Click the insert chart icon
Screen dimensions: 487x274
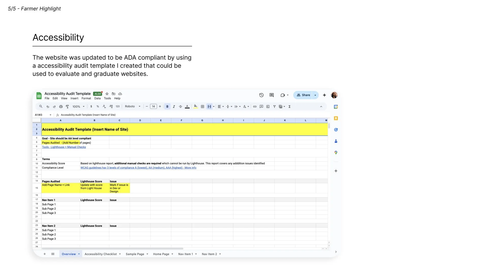coord(268,107)
